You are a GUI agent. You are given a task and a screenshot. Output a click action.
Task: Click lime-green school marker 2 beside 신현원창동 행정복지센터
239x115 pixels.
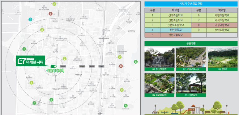(65, 58)
